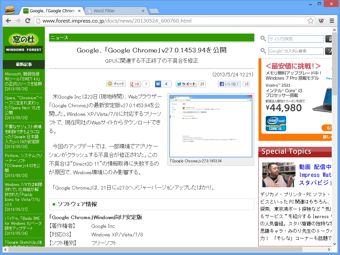Click the ニュース green section header
The height and width of the screenshot is (255, 340).
pos(151,38)
